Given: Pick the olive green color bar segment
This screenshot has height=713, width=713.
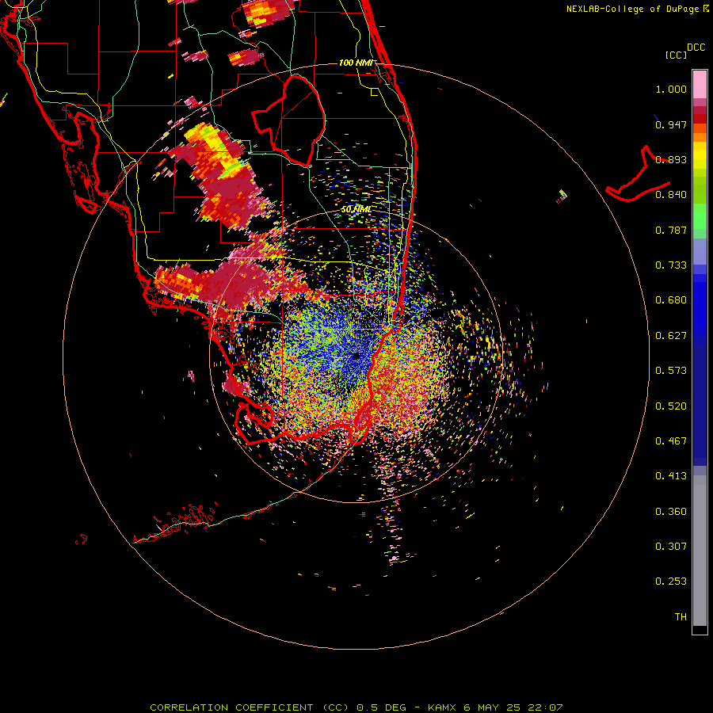Looking at the screenshot, I should (x=700, y=190).
